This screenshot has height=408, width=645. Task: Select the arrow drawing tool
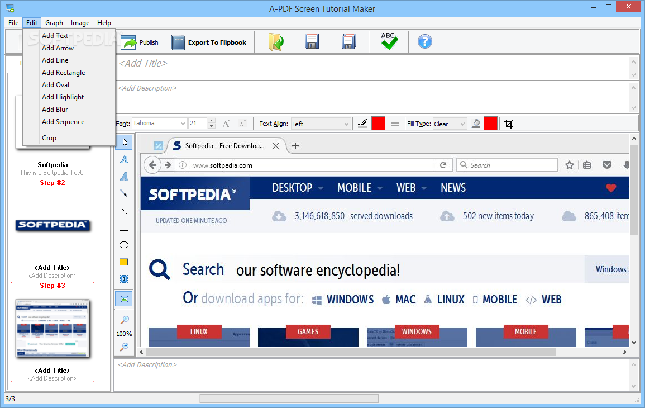point(124,193)
